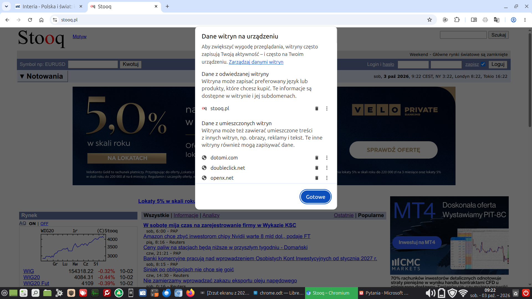This screenshot has height=299, width=532.
Task: Open reading mode book icon in toolbar
Action: (x=474, y=20)
